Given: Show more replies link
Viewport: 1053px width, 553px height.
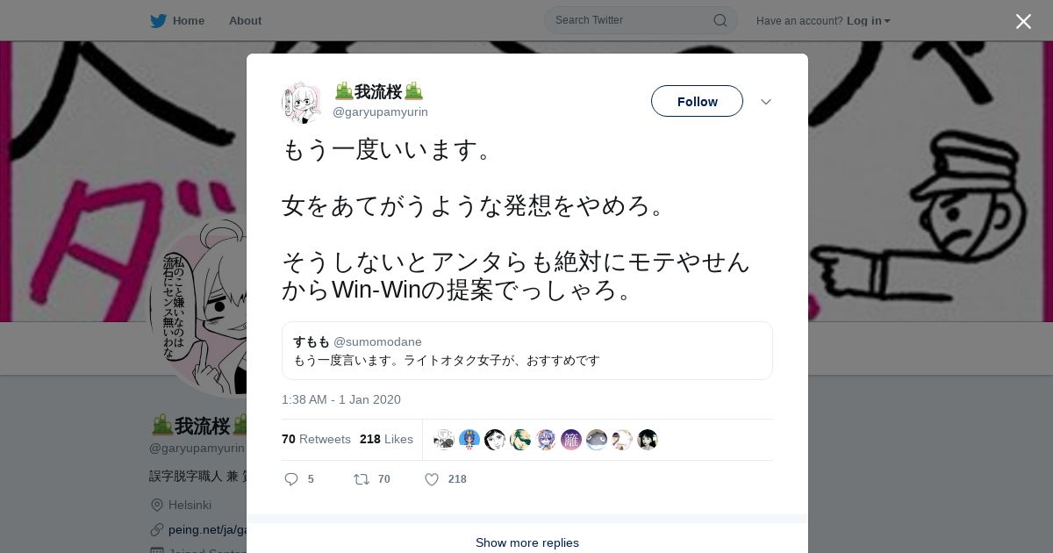Looking at the screenshot, I should pyautogui.click(x=527, y=542).
